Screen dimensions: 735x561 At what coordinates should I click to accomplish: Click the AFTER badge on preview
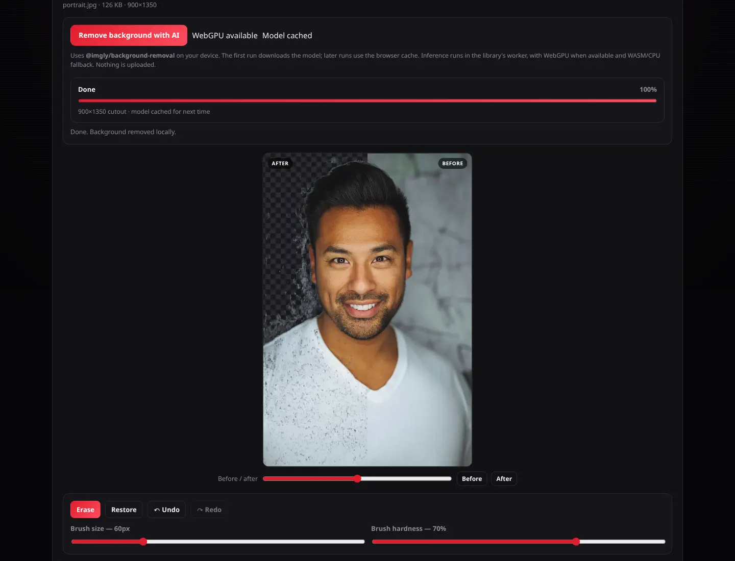click(x=280, y=164)
